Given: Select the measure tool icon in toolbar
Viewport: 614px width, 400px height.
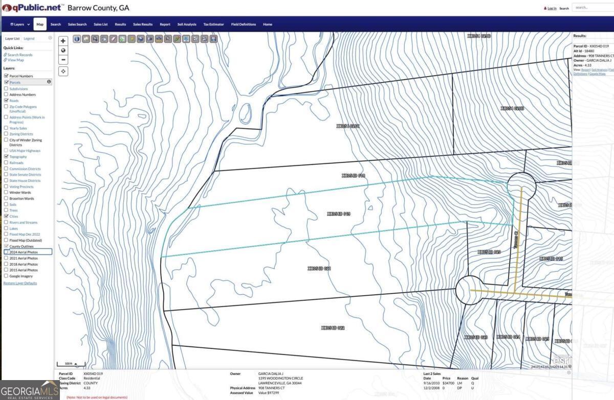Looking at the screenshot, I should 159,38.
